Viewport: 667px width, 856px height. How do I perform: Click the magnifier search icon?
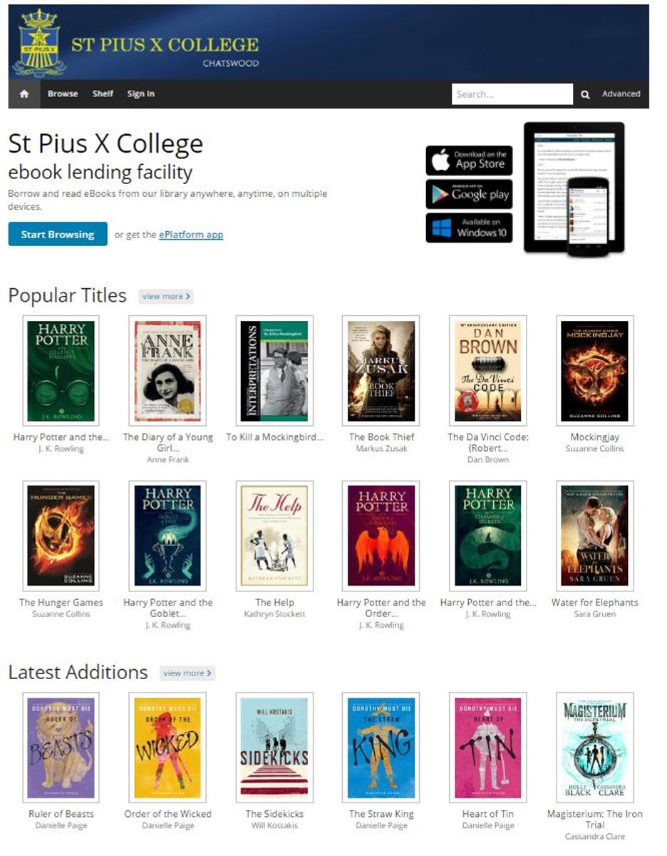point(585,94)
